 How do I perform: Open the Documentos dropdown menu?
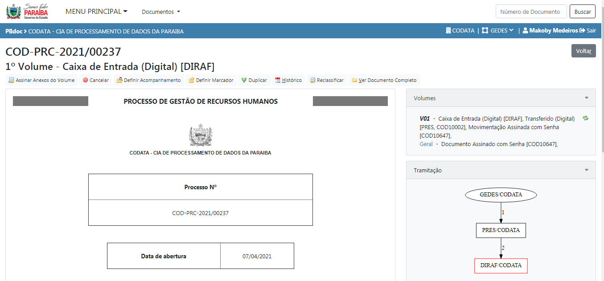pyautogui.click(x=160, y=12)
